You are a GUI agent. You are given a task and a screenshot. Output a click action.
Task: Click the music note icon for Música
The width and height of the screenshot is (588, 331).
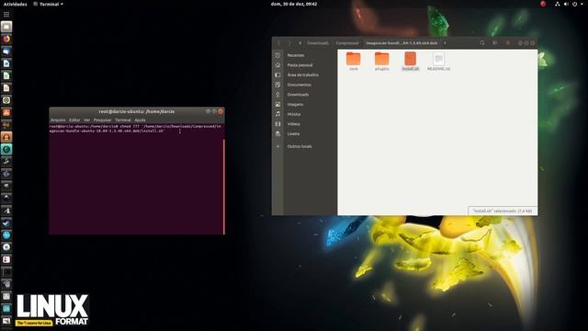277,114
